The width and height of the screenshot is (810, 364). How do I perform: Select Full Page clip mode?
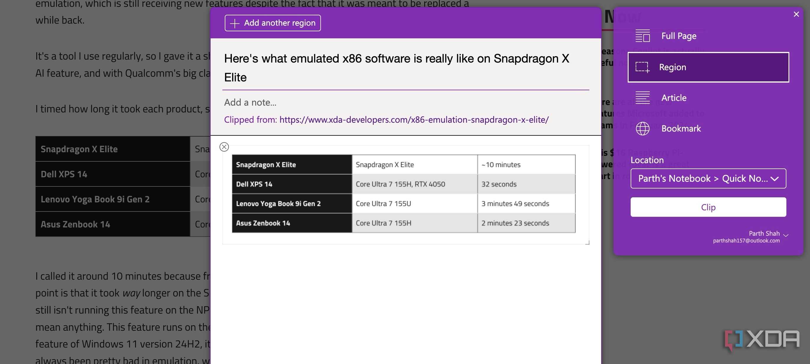pyautogui.click(x=708, y=36)
